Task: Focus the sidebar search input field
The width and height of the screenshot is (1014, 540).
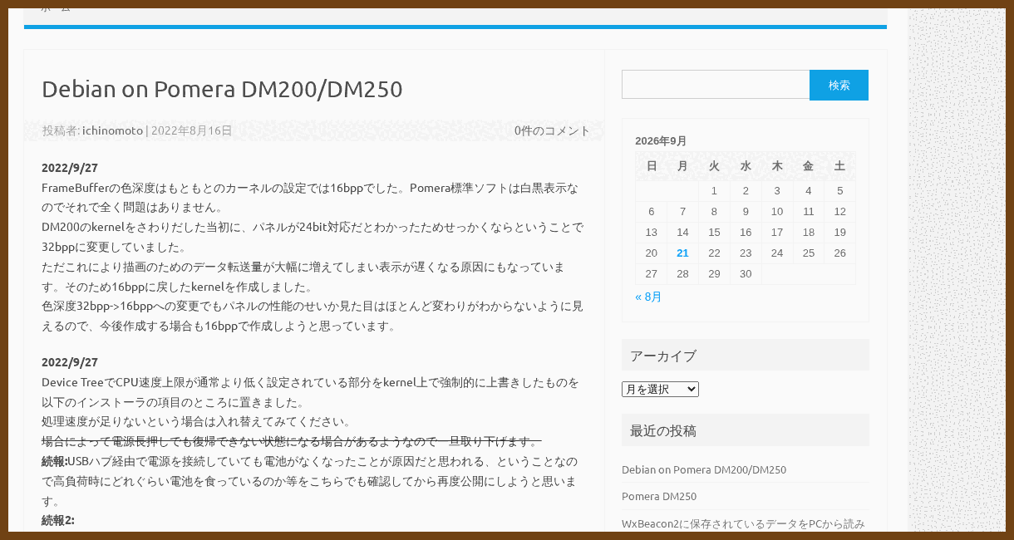Action: [716, 85]
